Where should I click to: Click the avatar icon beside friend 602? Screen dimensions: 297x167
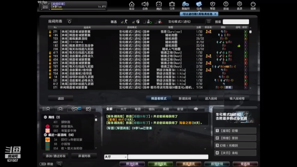click(47, 131)
